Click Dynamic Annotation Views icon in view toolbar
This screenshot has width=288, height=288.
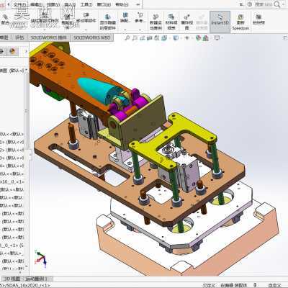coord(157,38)
